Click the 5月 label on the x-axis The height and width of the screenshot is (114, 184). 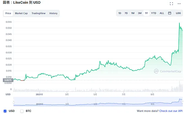click(95, 94)
